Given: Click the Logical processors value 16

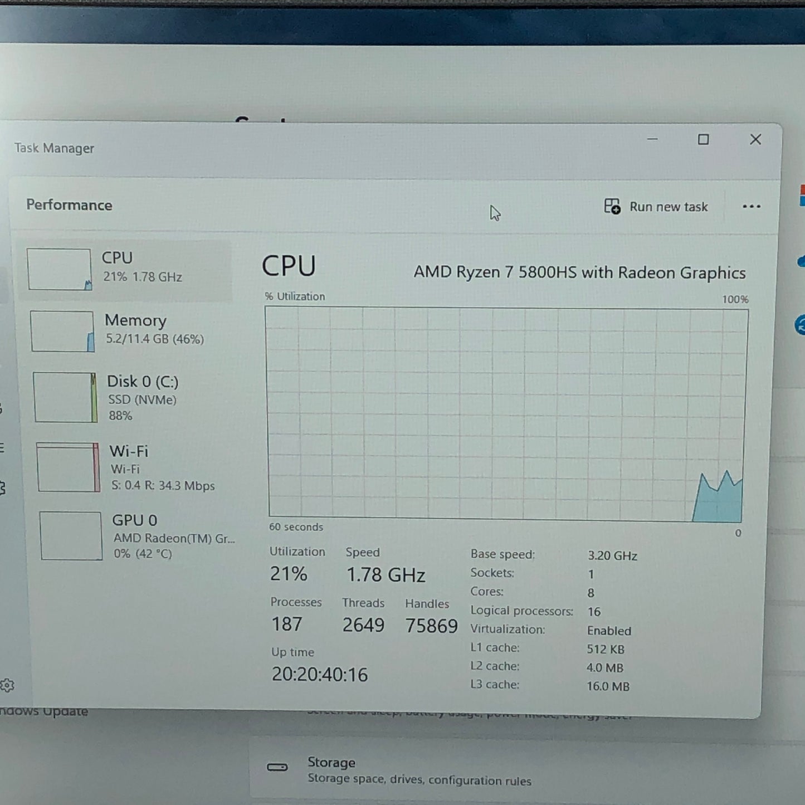Looking at the screenshot, I should pyautogui.click(x=594, y=612).
